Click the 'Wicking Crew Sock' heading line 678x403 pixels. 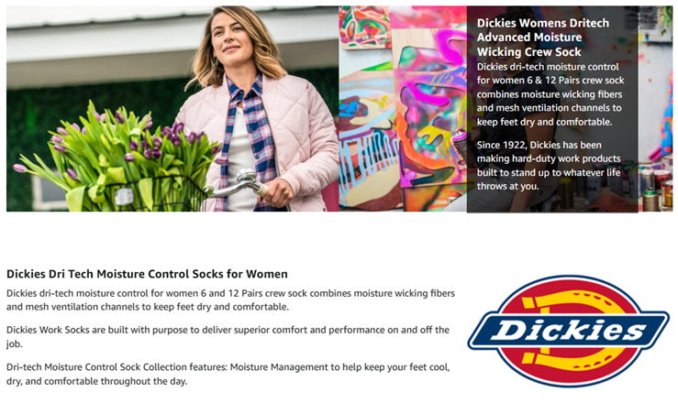pyautogui.click(x=528, y=52)
